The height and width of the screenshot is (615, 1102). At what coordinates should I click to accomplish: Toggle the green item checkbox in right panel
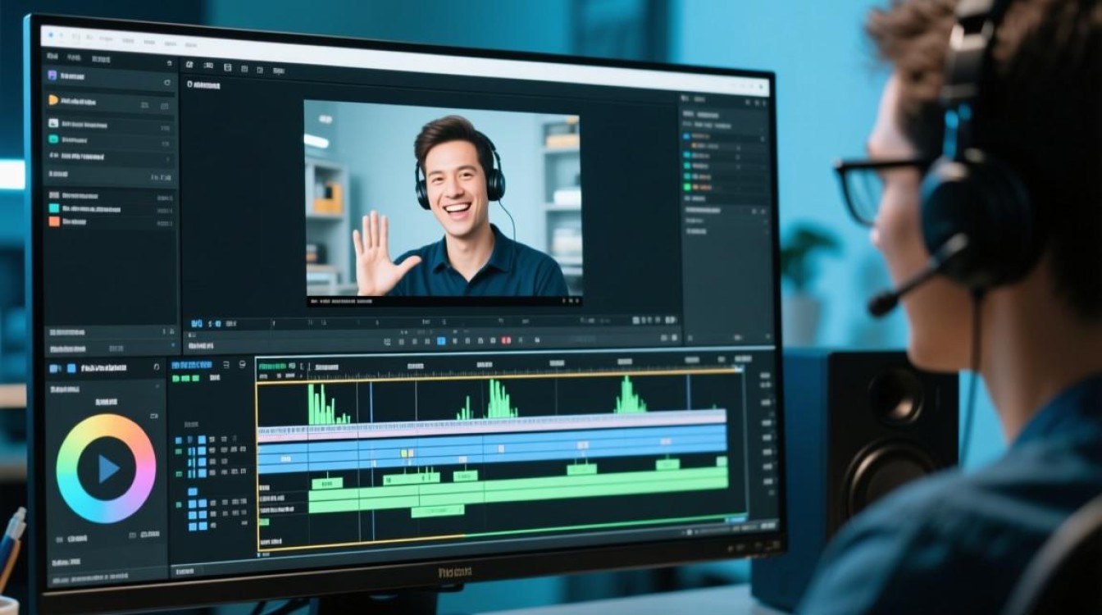point(687,187)
